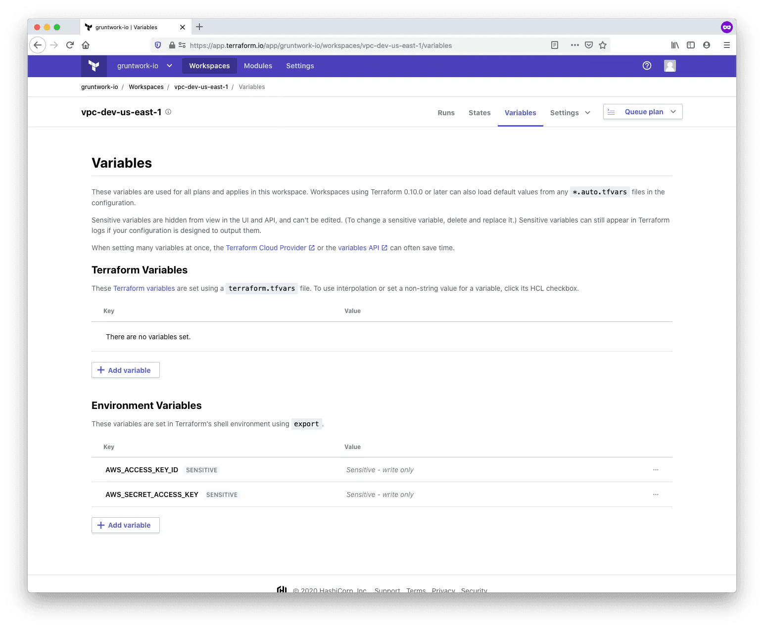This screenshot has width=764, height=629.
Task: Open Modules in top navigation
Action: pyautogui.click(x=258, y=66)
